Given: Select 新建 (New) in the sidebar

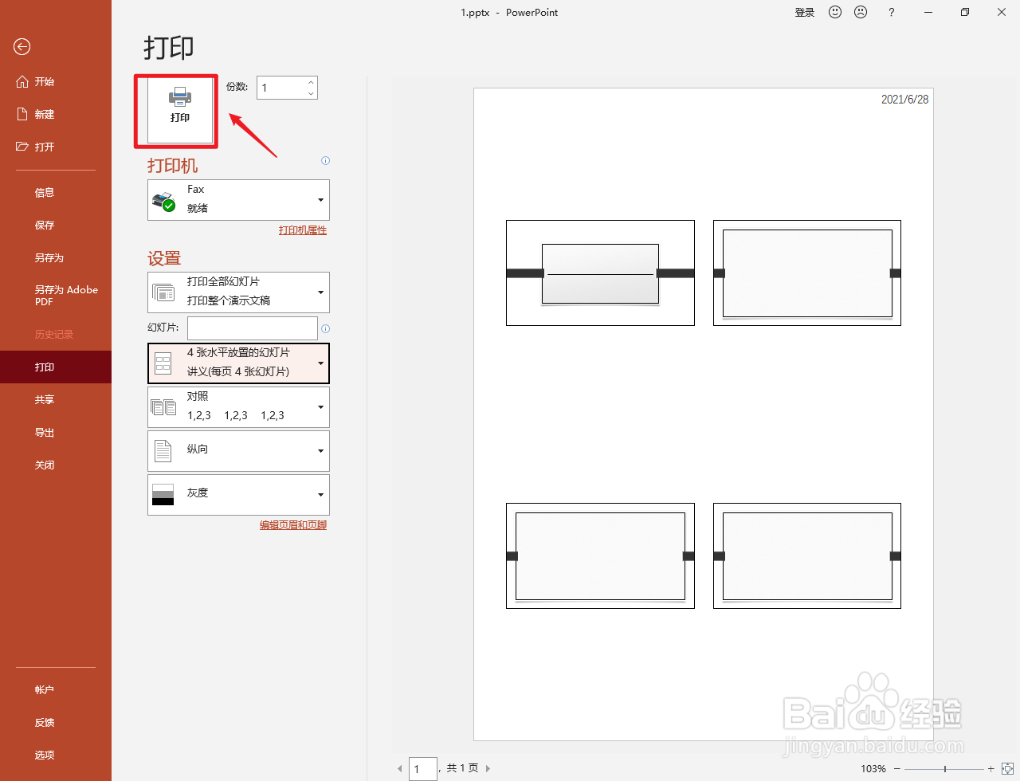Looking at the screenshot, I should tap(56, 114).
